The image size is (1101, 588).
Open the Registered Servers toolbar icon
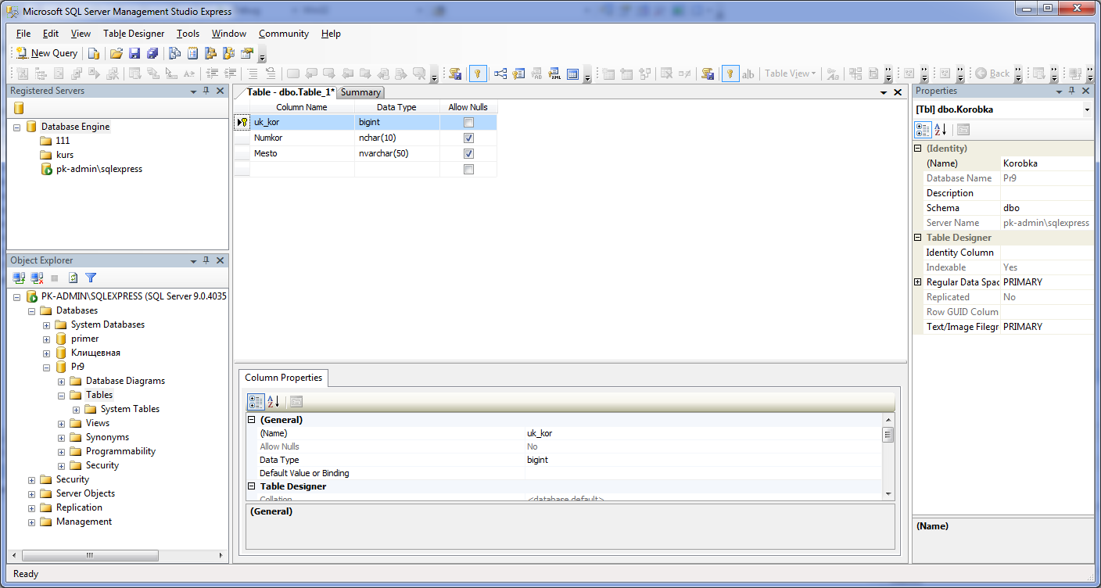[x=175, y=53]
